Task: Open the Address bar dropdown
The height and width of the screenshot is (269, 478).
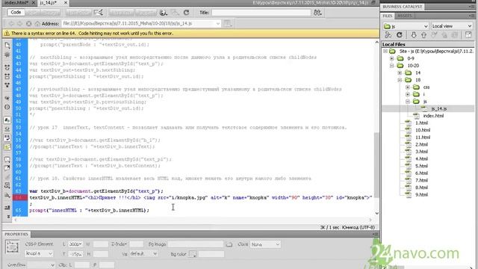Action: point(217,23)
